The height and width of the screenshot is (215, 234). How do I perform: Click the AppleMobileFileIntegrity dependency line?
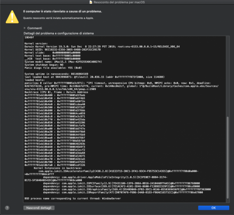(x=105, y=177)
